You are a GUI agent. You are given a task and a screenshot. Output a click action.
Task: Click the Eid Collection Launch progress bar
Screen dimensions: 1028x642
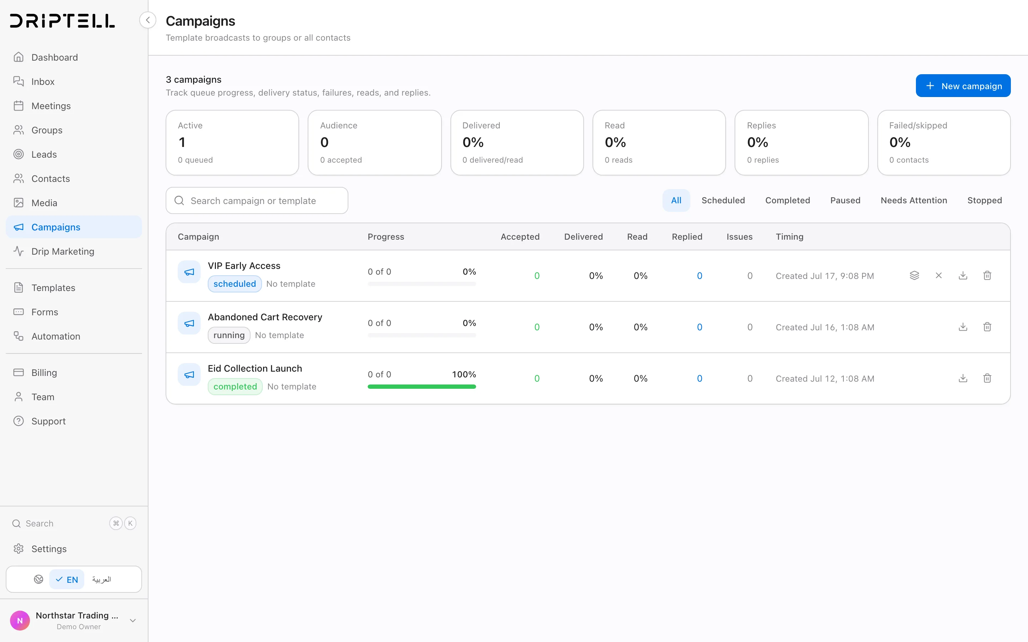click(422, 386)
